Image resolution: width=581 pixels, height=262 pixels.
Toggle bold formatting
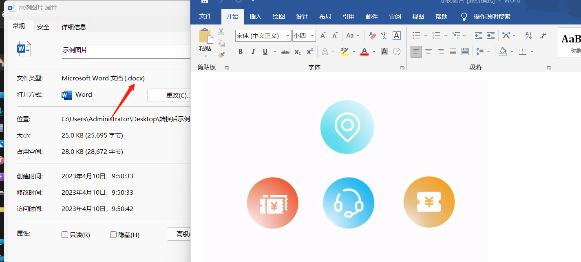[x=241, y=51]
